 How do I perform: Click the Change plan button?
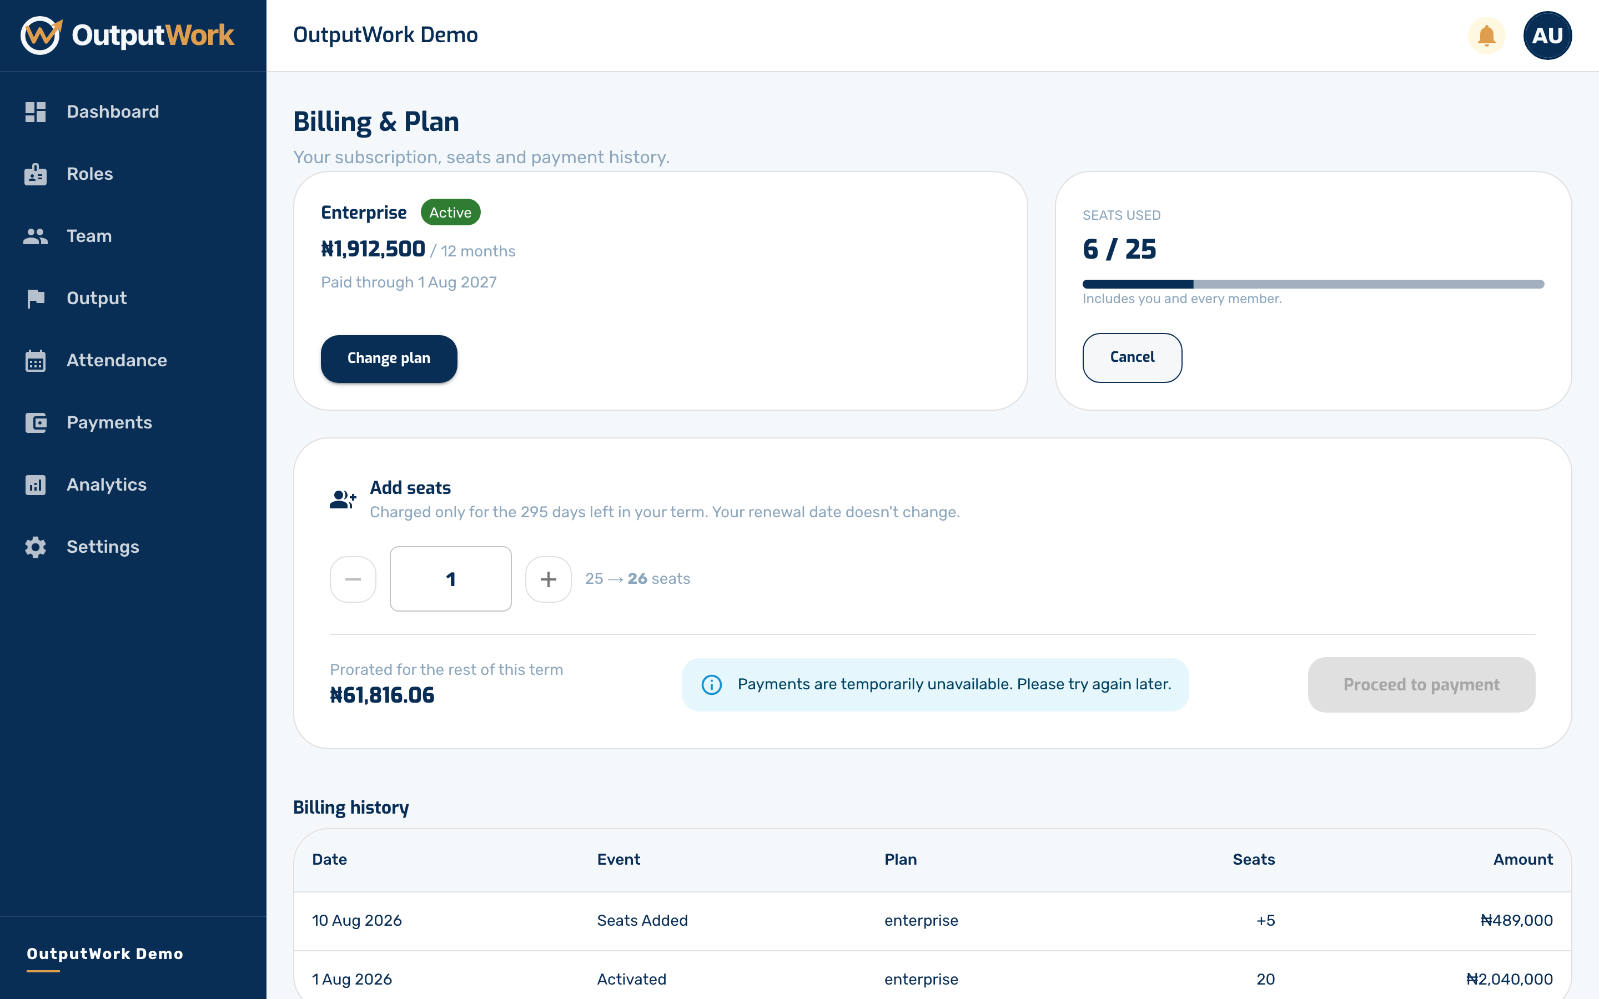[x=389, y=358]
